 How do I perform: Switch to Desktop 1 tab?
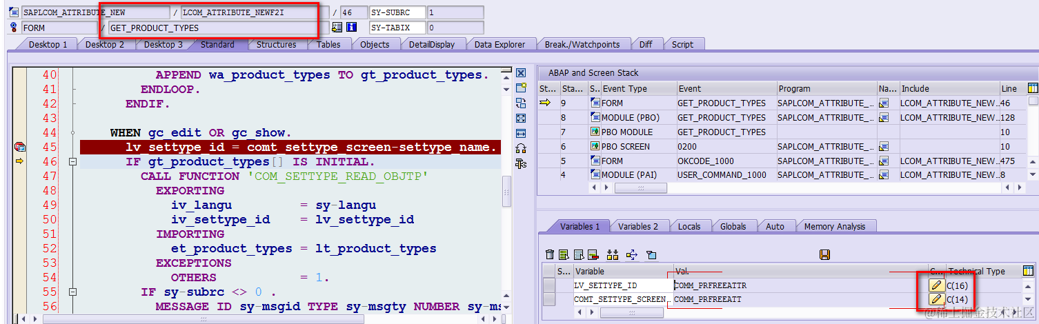click(x=48, y=44)
